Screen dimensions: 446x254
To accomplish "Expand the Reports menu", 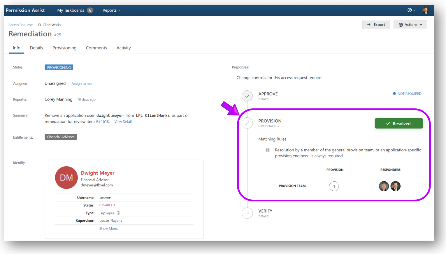I will click(111, 10).
